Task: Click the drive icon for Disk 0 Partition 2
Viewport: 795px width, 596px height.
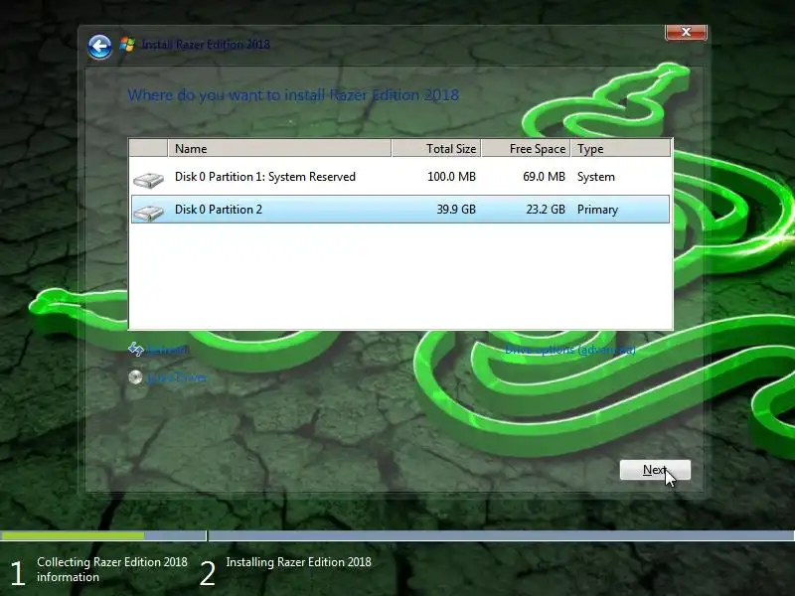Action: [x=148, y=212]
